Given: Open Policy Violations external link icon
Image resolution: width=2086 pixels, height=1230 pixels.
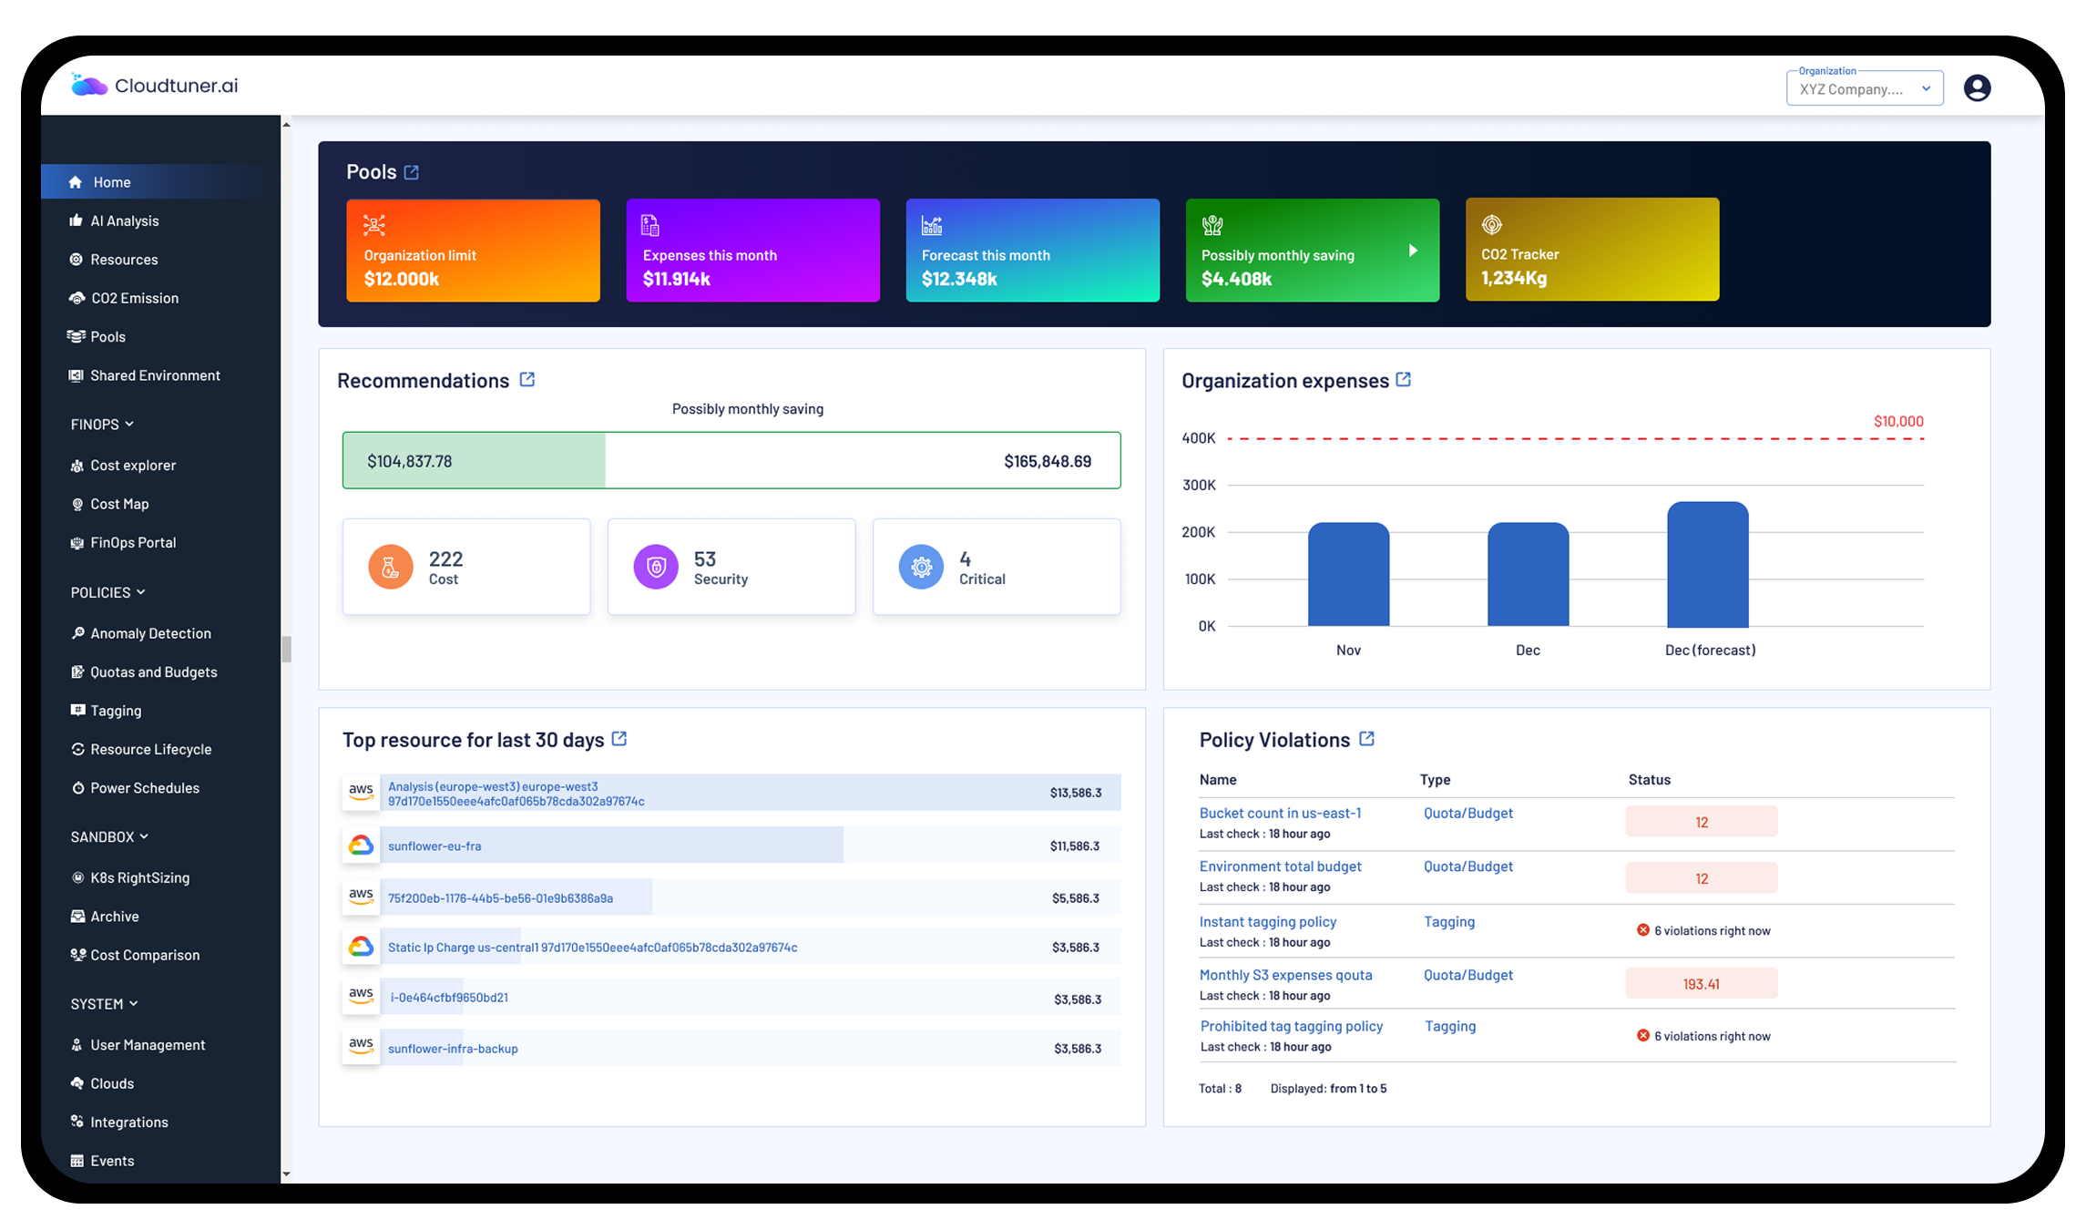Looking at the screenshot, I should point(1367,739).
